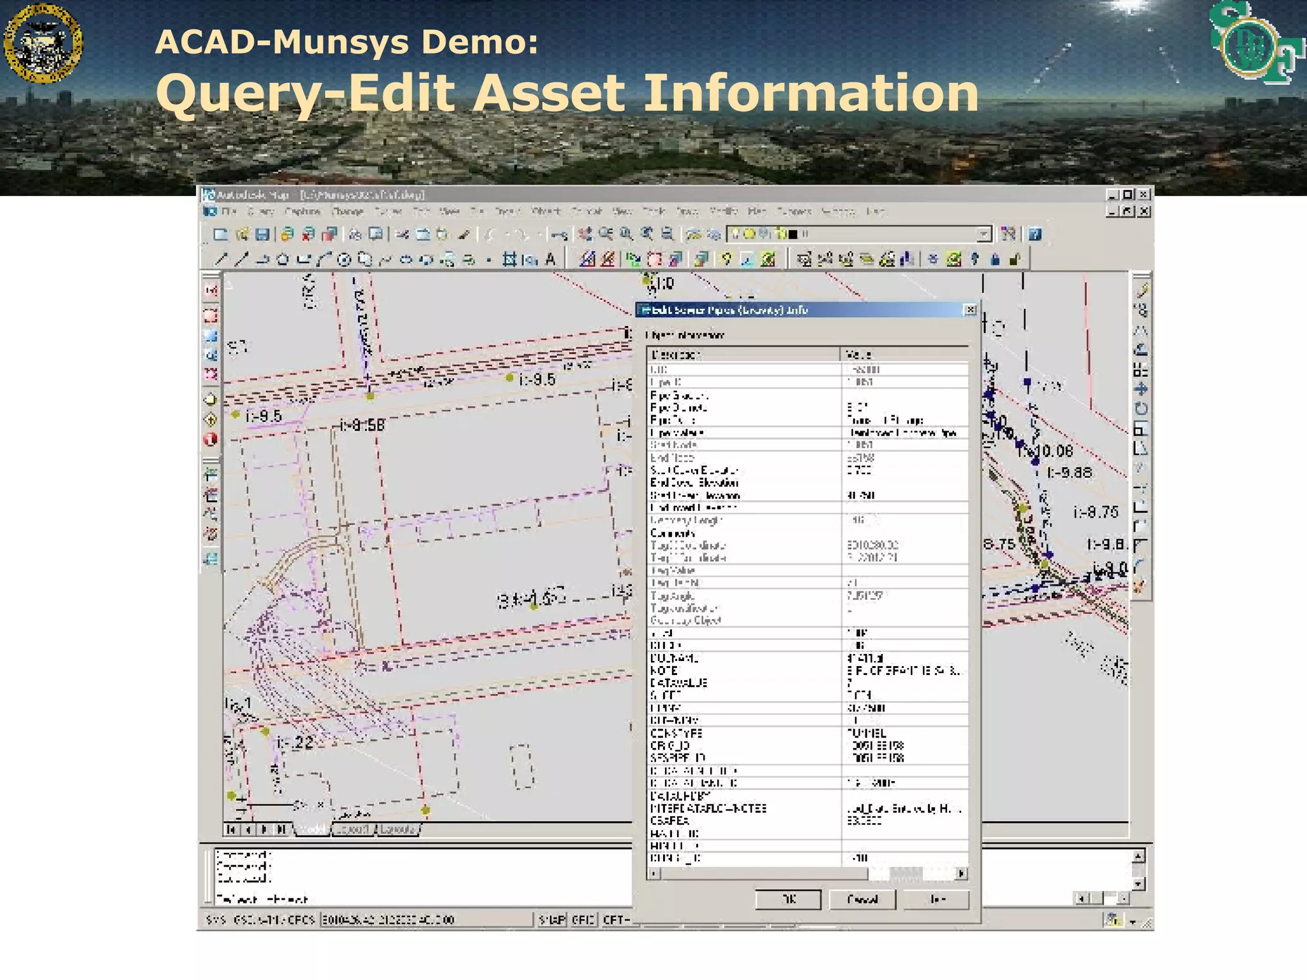
Task: Select the Text 'A' tool
Action: 550,259
